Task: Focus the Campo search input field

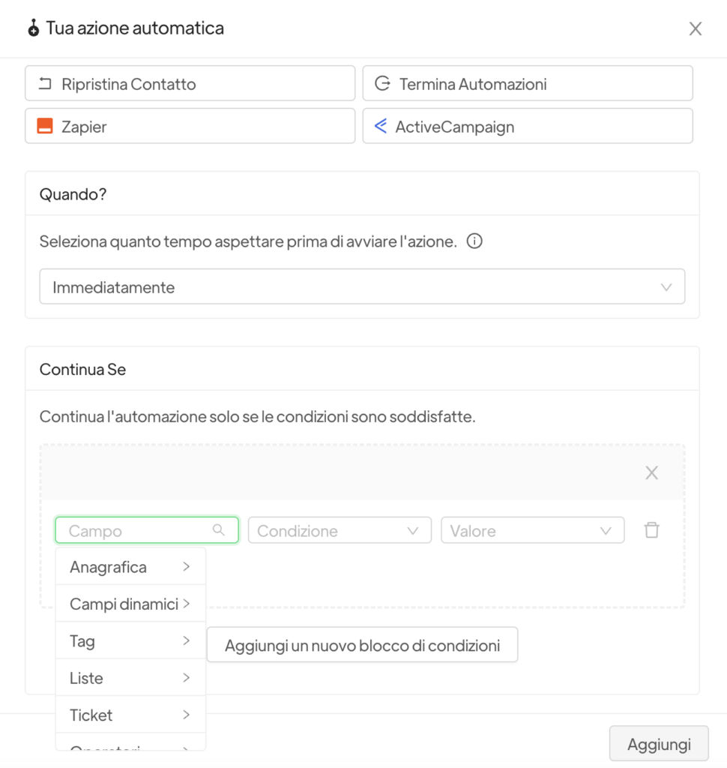Action: point(135,530)
